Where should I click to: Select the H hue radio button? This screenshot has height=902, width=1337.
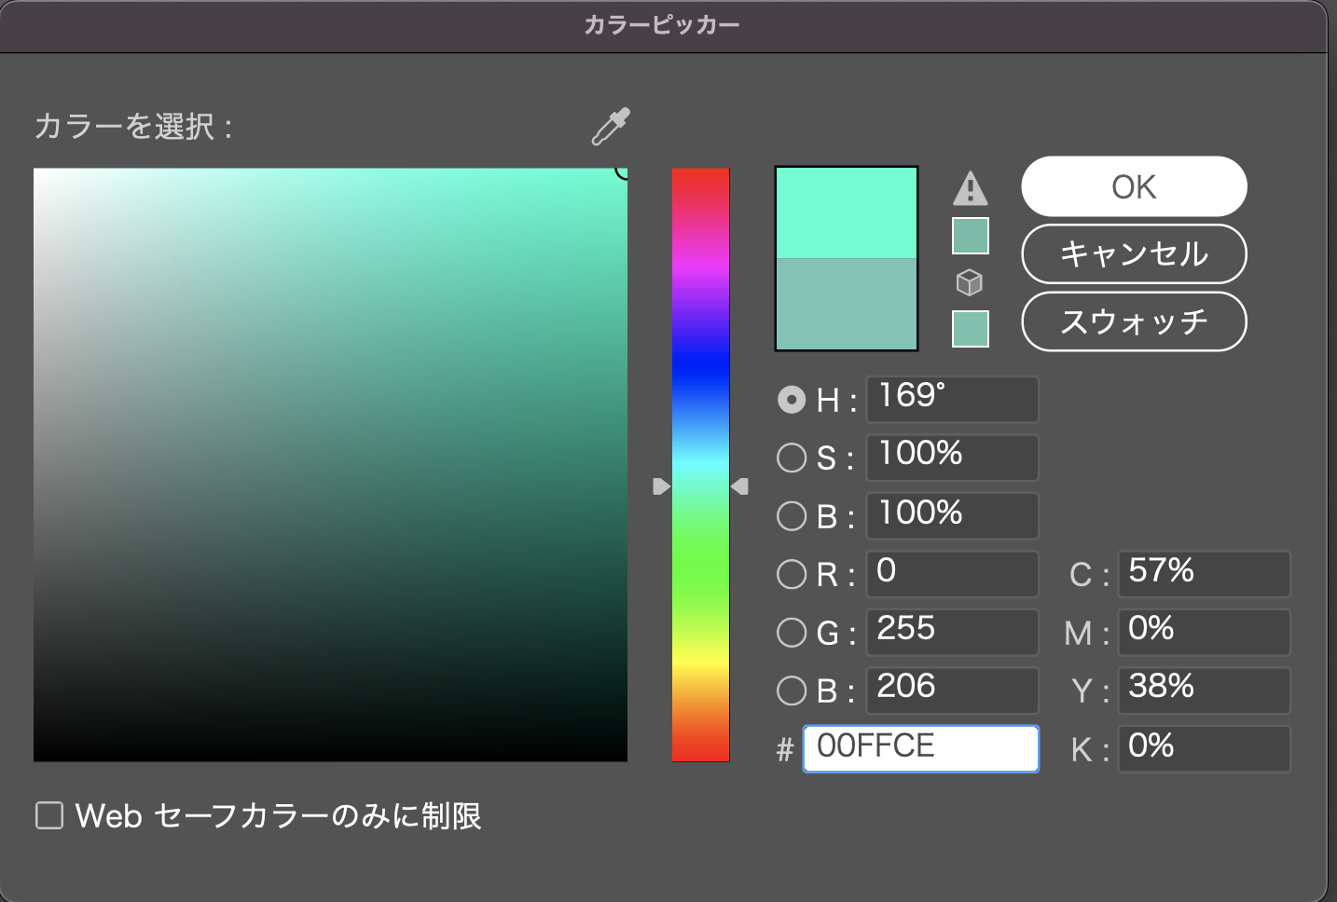coord(792,400)
